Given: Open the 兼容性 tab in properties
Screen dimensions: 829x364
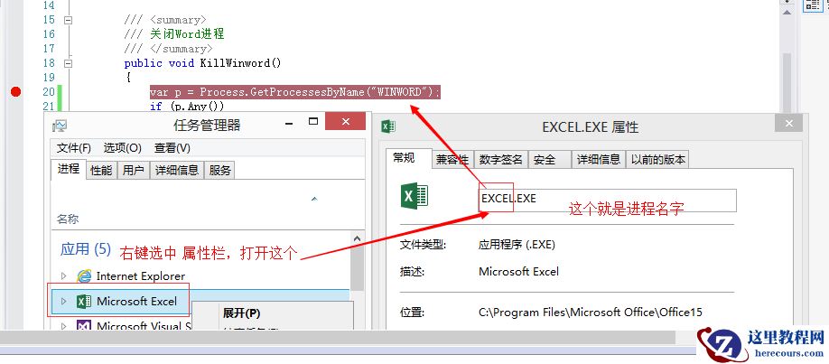Looking at the screenshot, I should tap(452, 159).
